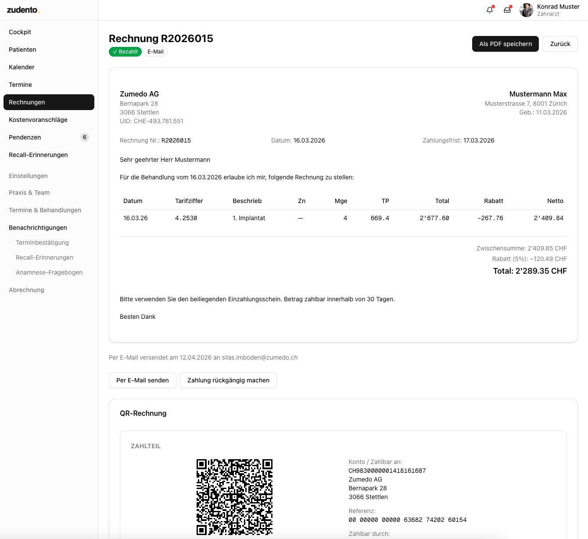This screenshot has width=588, height=539.
Task: Click the Tarifziffer column header
Action: [x=189, y=201]
